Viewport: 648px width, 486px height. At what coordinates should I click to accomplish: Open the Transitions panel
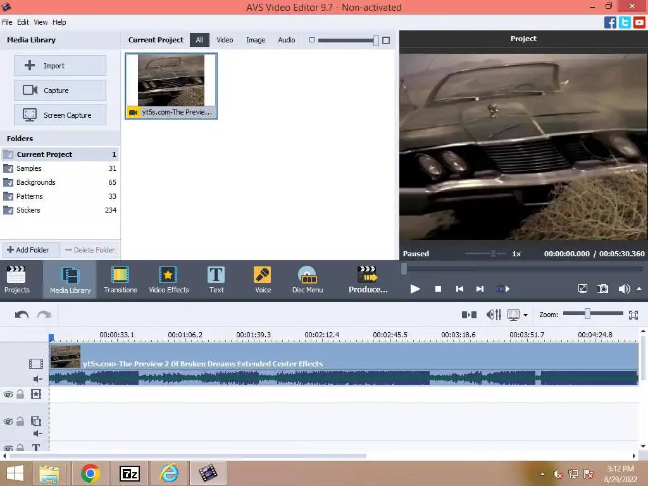(x=120, y=280)
